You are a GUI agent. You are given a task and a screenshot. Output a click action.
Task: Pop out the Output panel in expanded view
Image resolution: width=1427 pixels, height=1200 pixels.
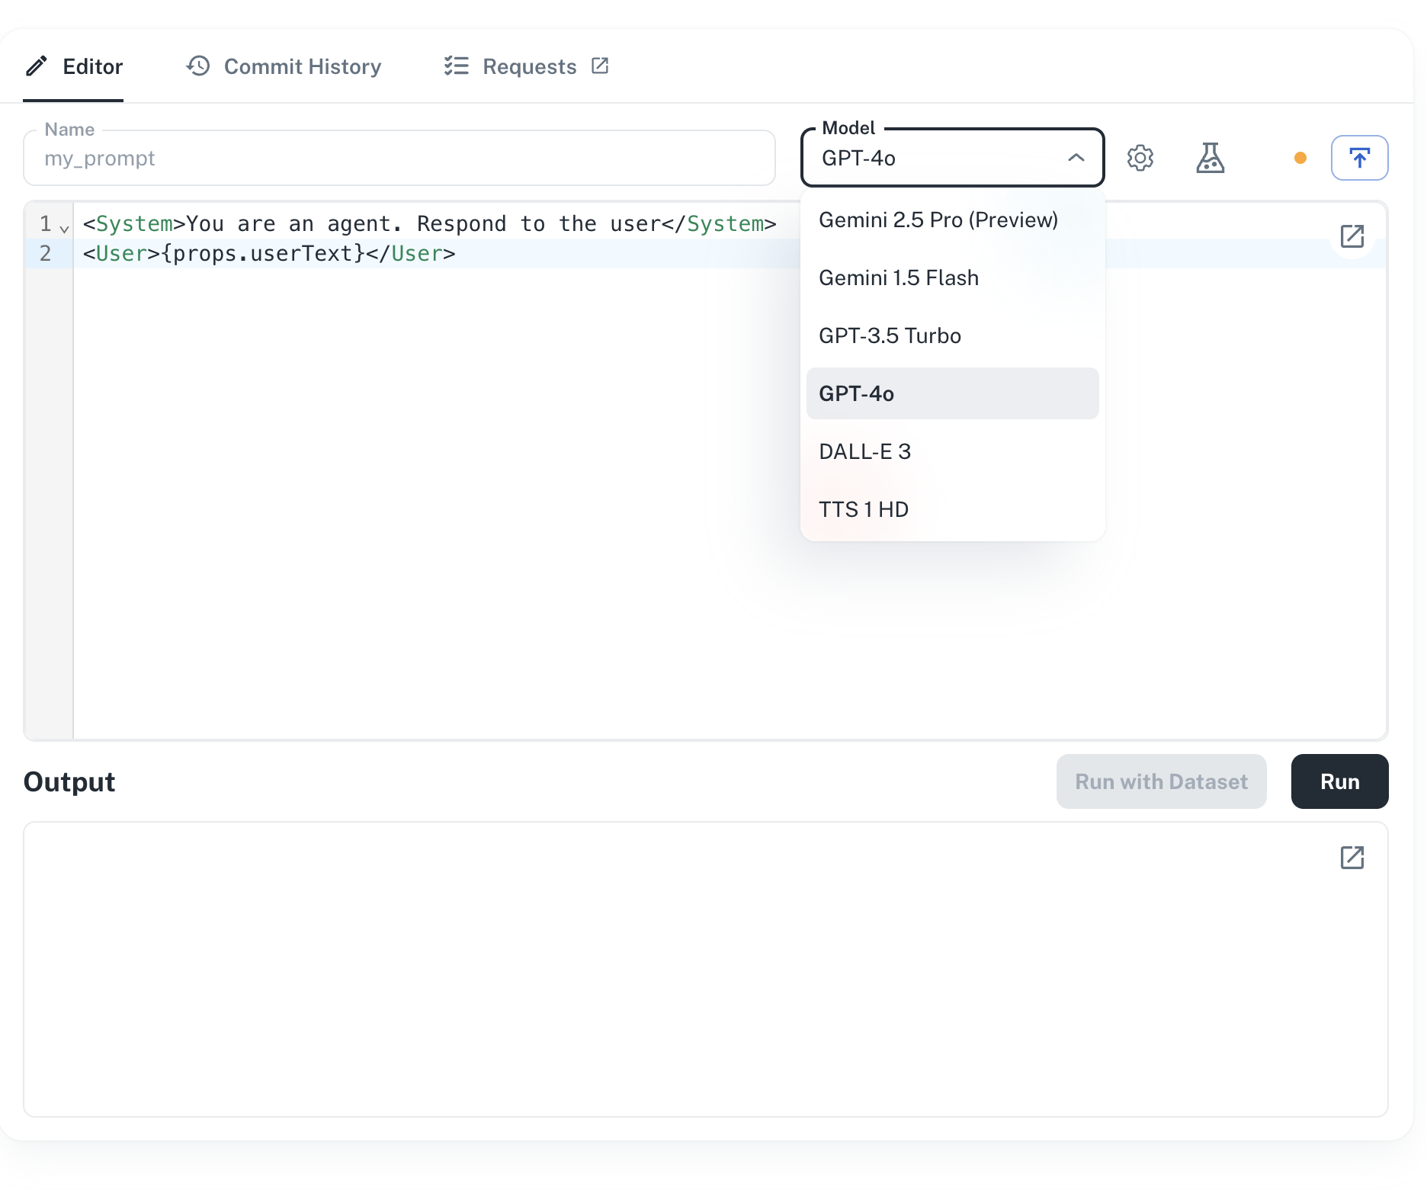pyautogui.click(x=1352, y=858)
